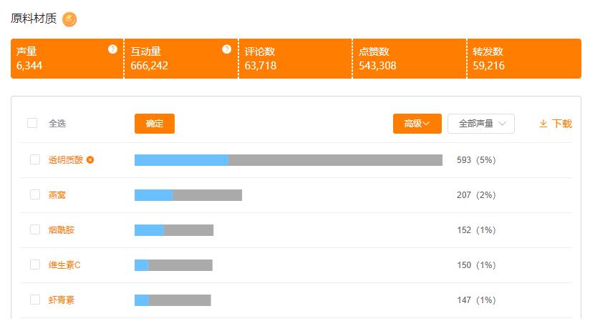Click the blue segment of 透明质酸 bar

coord(181,160)
